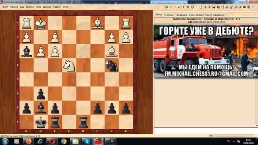Switch to the Тренировка tab

pyautogui.click(x=181, y=15)
